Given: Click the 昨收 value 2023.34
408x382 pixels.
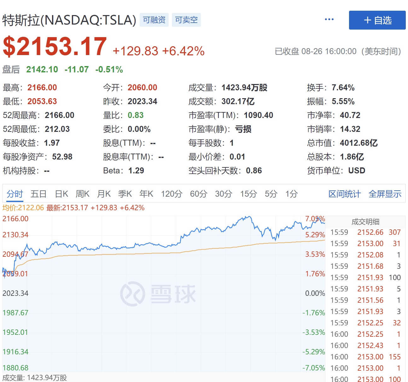Looking at the screenshot, I should (x=143, y=101).
